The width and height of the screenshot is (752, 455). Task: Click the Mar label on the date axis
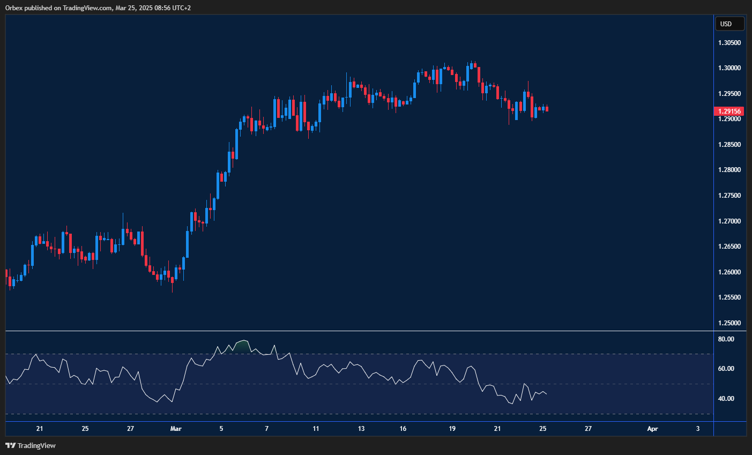176,429
